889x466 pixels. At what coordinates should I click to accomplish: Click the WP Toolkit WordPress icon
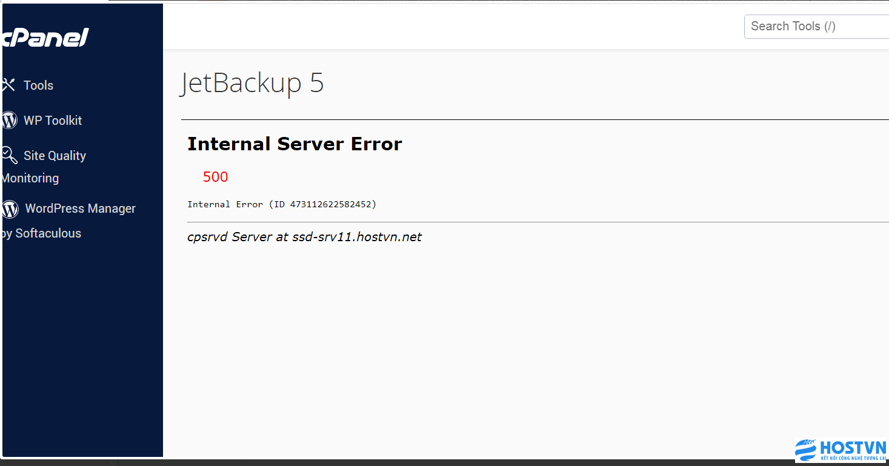pyautogui.click(x=10, y=120)
